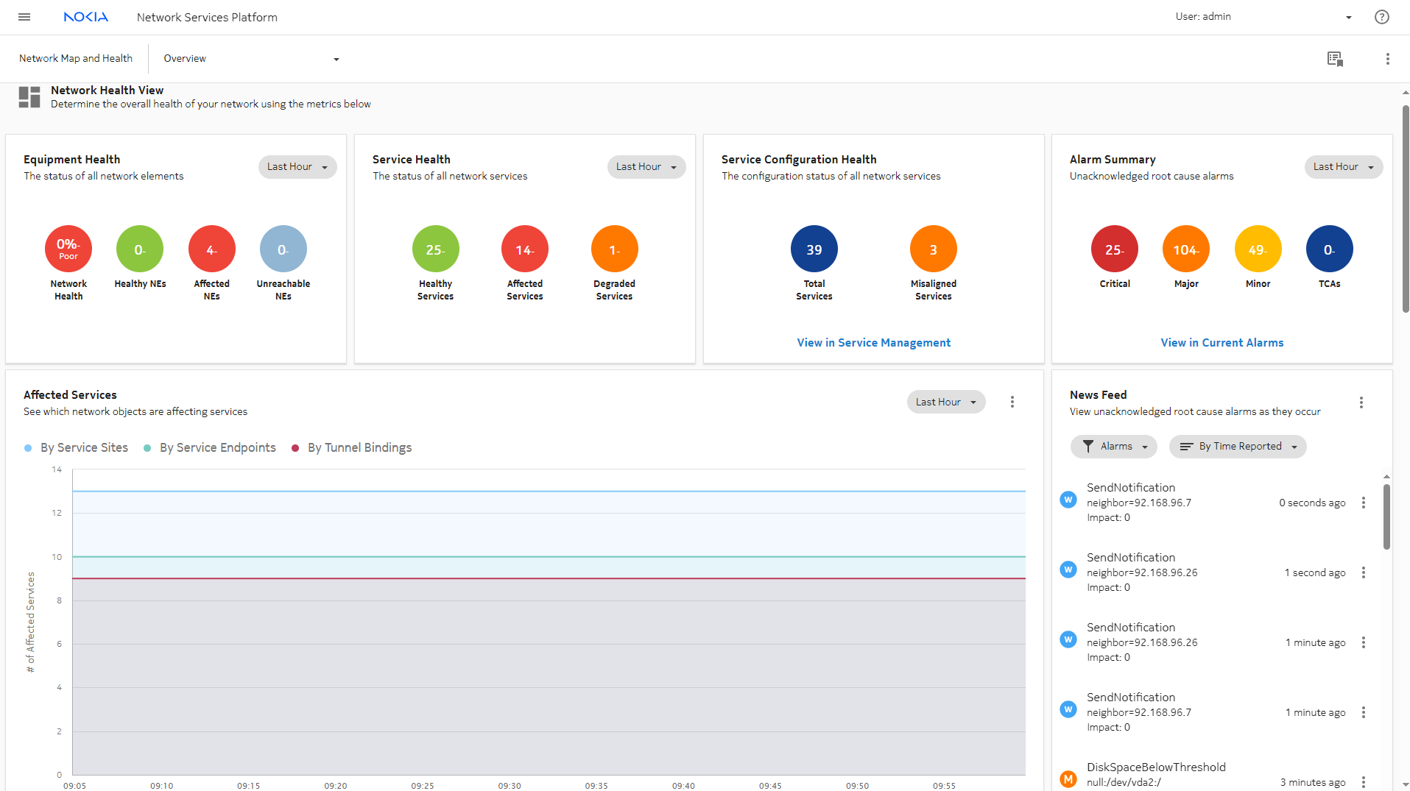
Task: Click the Nokia logo
Action: (x=86, y=17)
